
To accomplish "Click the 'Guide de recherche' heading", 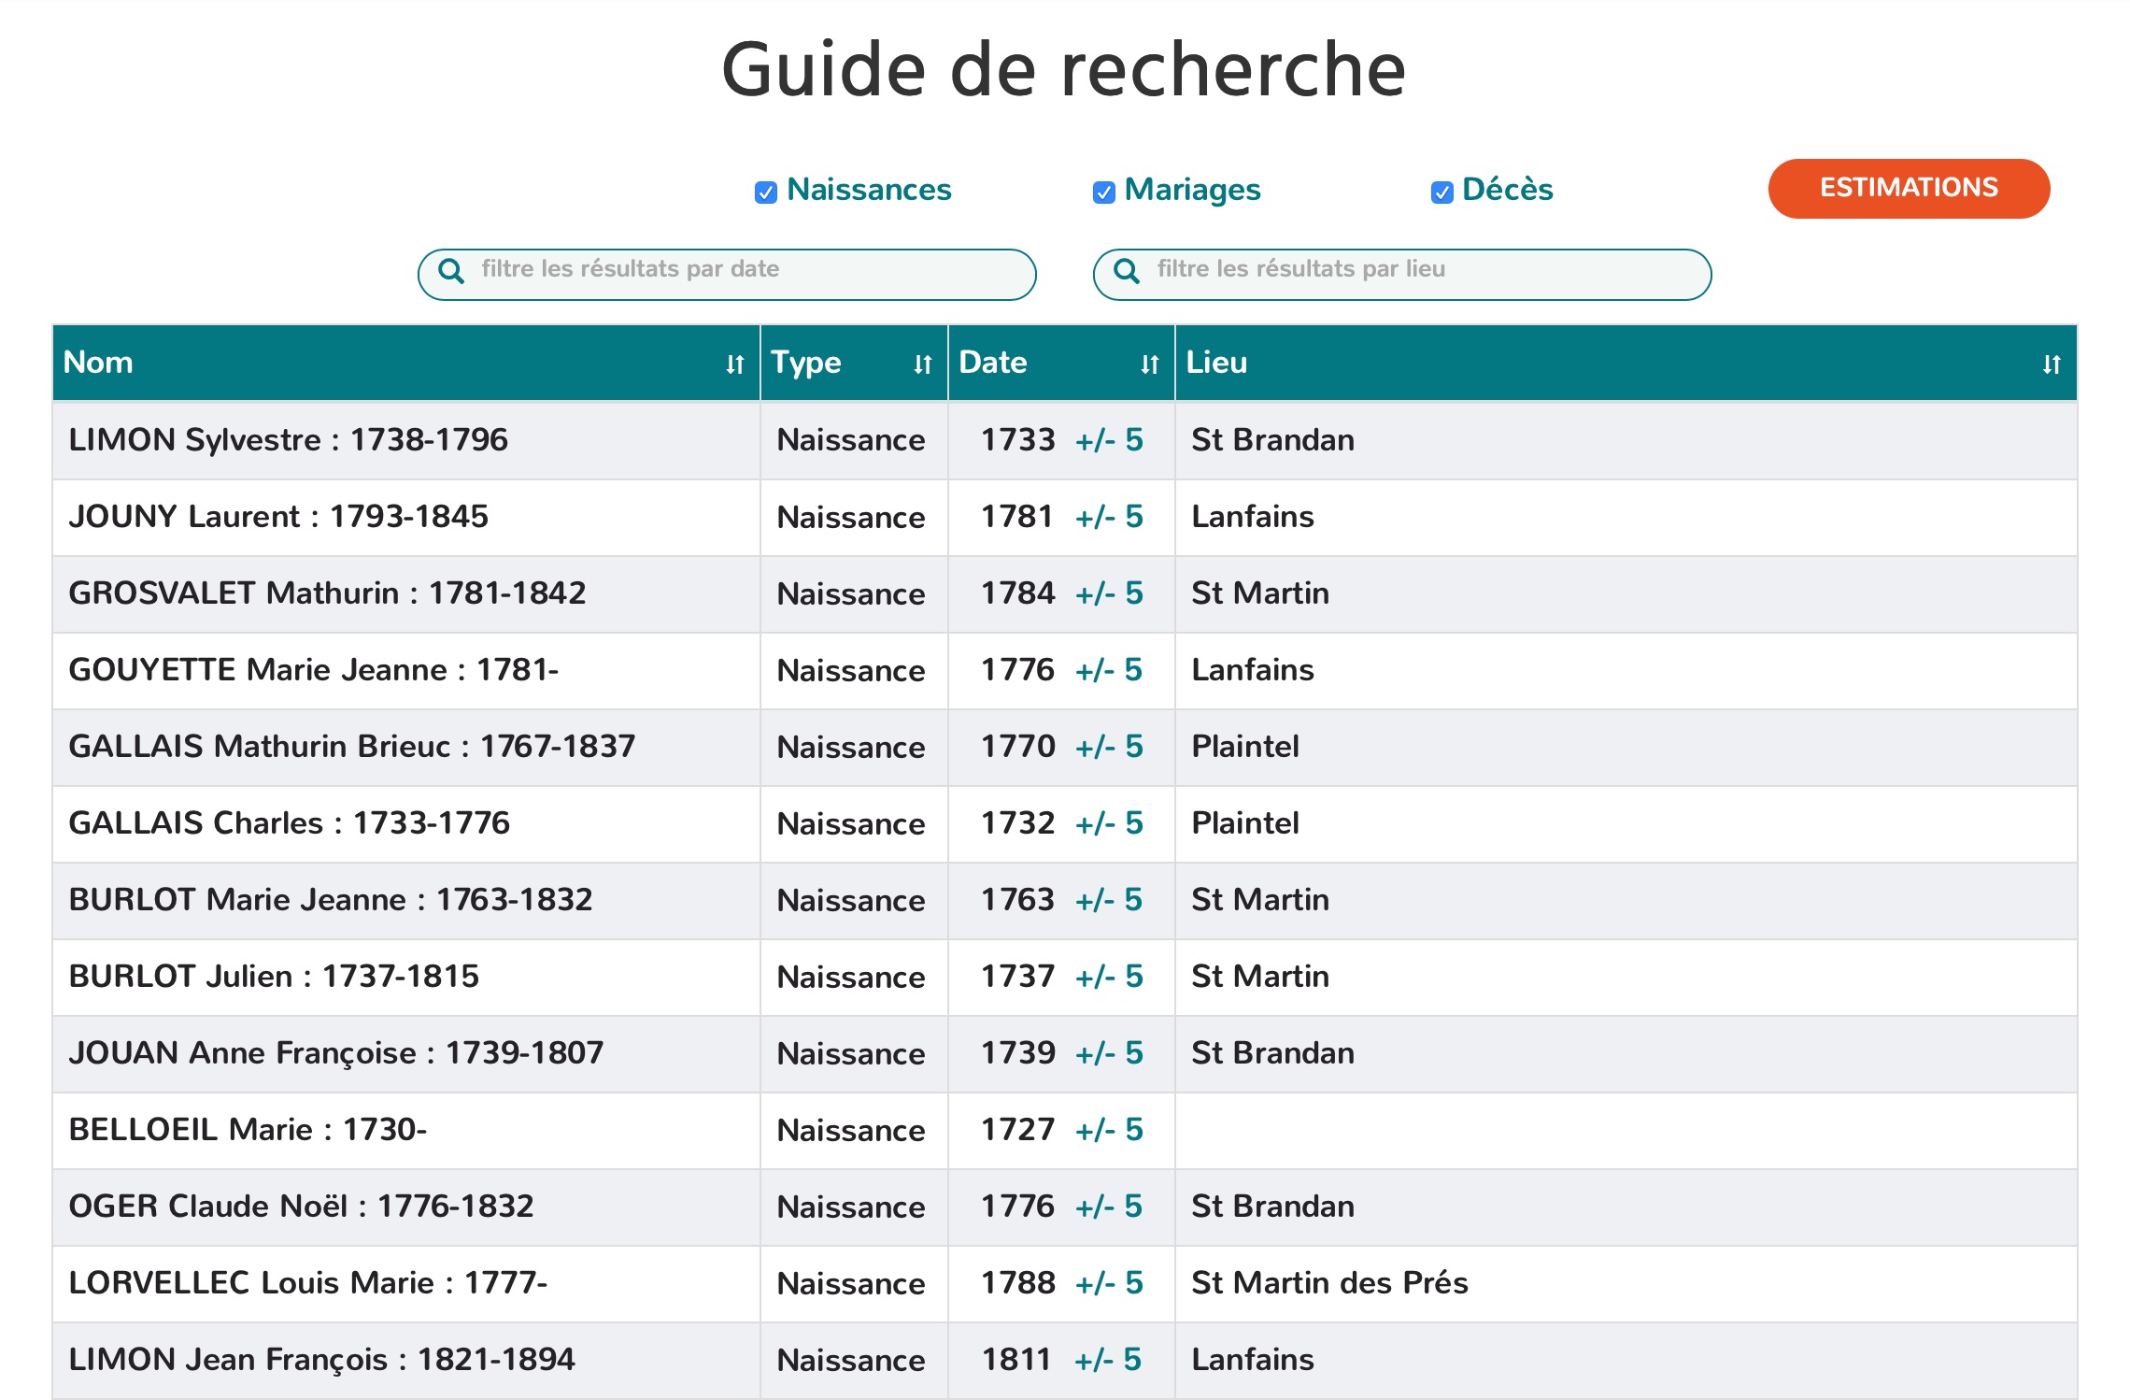I will click(1064, 69).
